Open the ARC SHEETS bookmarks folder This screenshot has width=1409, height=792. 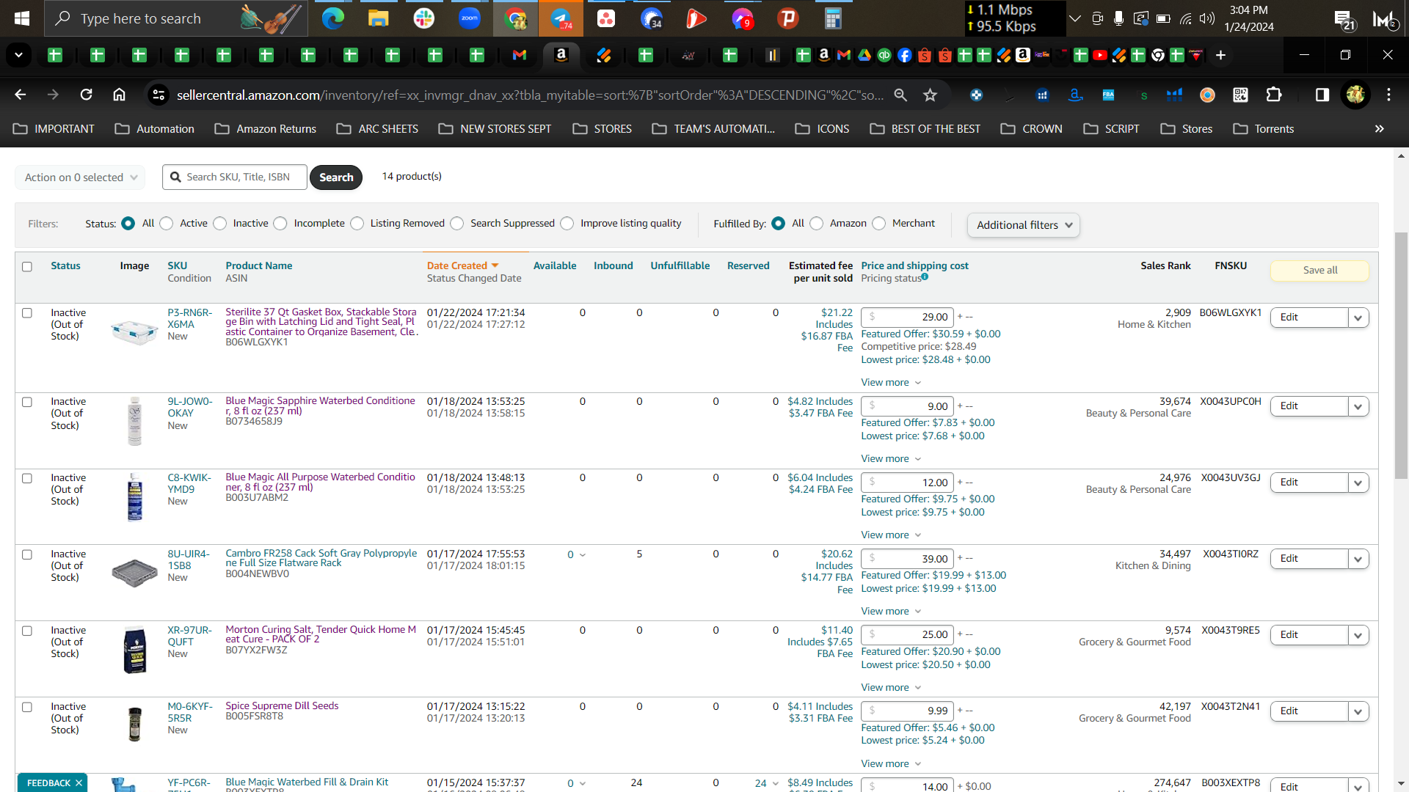(378, 128)
